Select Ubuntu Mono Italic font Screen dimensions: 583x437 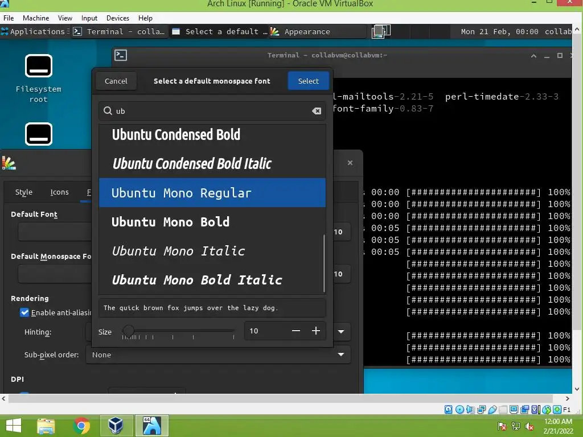coord(212,251)
